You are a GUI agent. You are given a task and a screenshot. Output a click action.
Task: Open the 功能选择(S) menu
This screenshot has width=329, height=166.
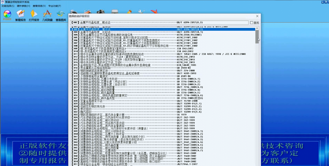[8, 6]
